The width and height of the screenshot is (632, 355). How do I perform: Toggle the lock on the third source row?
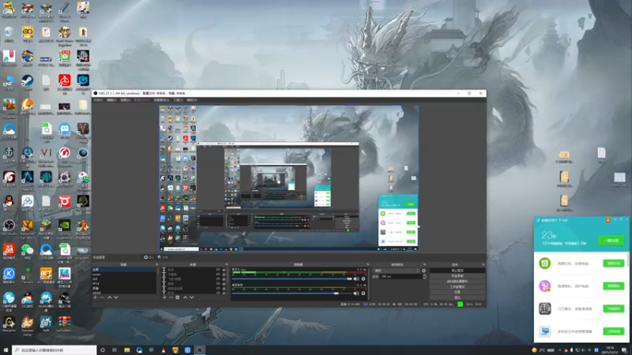coord(224,279)
